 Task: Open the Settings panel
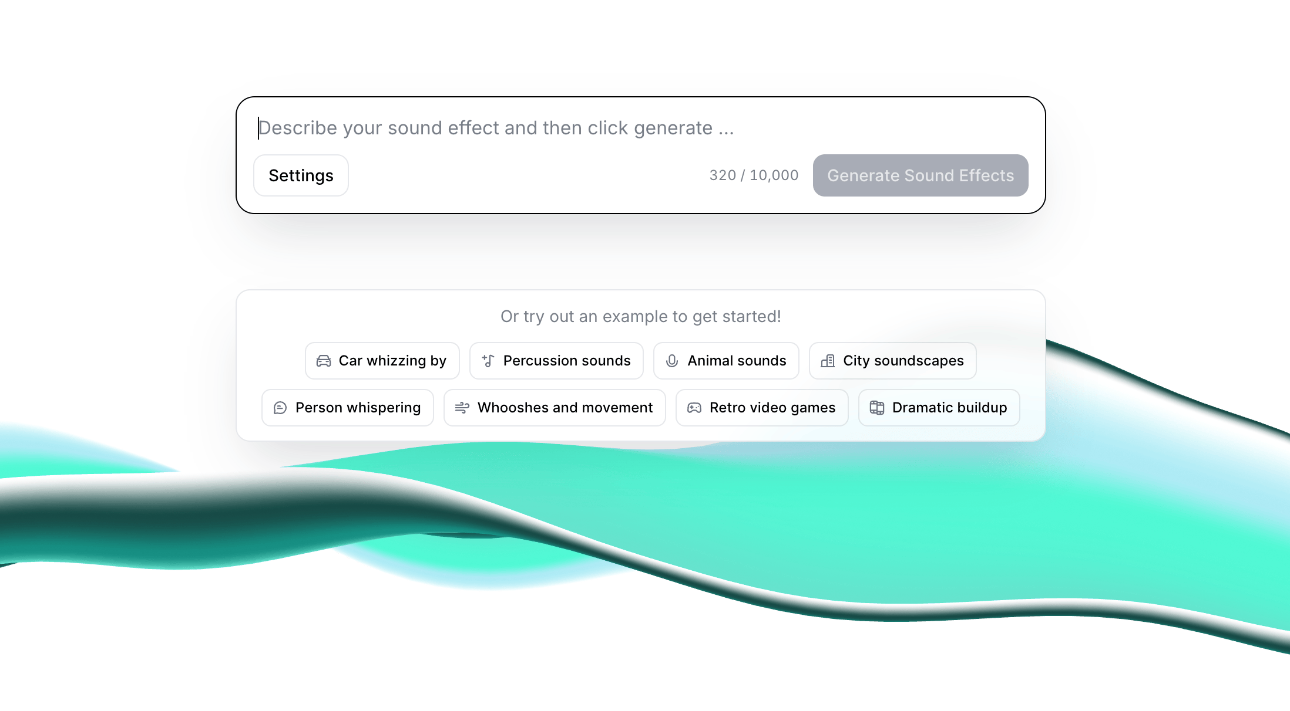[x=301, y=175]
